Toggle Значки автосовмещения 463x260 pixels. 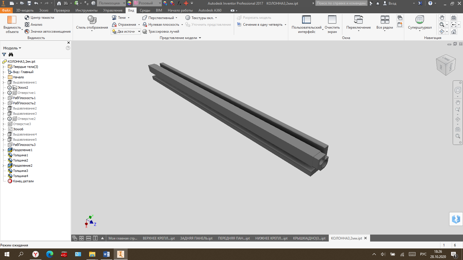tap(47, 31)
